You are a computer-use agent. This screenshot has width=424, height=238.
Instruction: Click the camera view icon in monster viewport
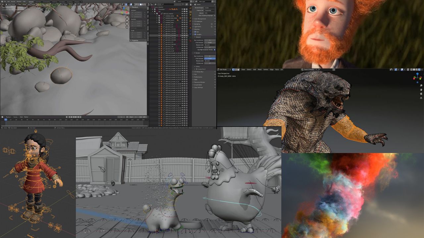pyautogui.click(x=421, y=94)
